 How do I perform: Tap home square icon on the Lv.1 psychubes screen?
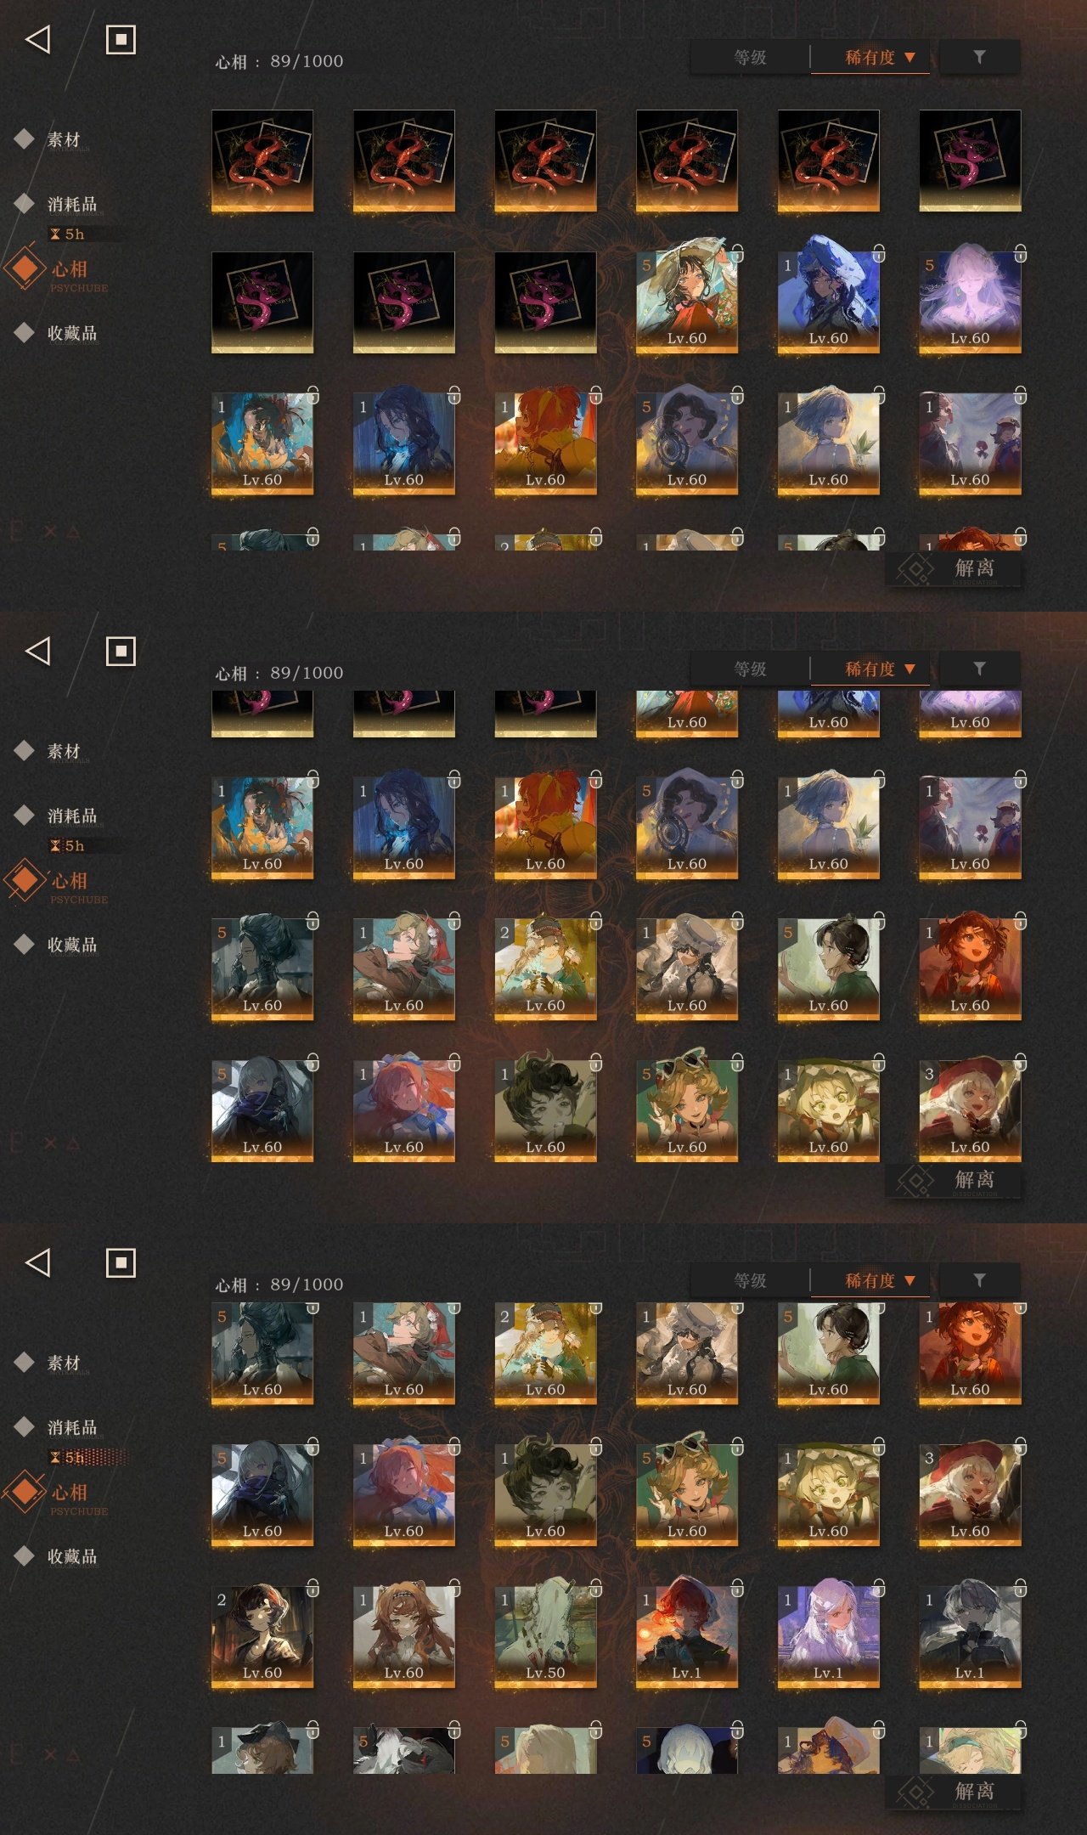tap(121, 1262)
